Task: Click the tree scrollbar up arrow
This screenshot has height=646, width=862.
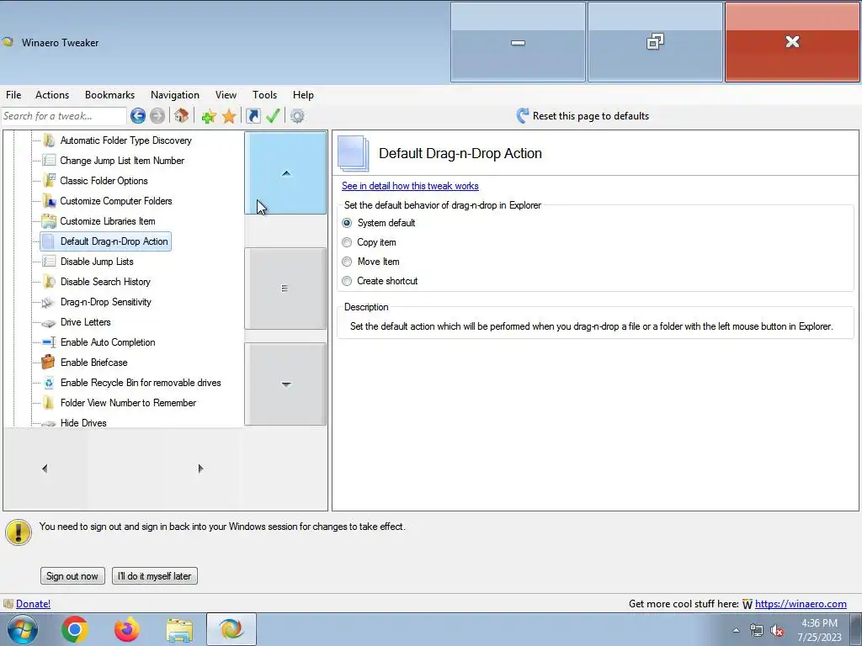Action: tap(286, 173)
